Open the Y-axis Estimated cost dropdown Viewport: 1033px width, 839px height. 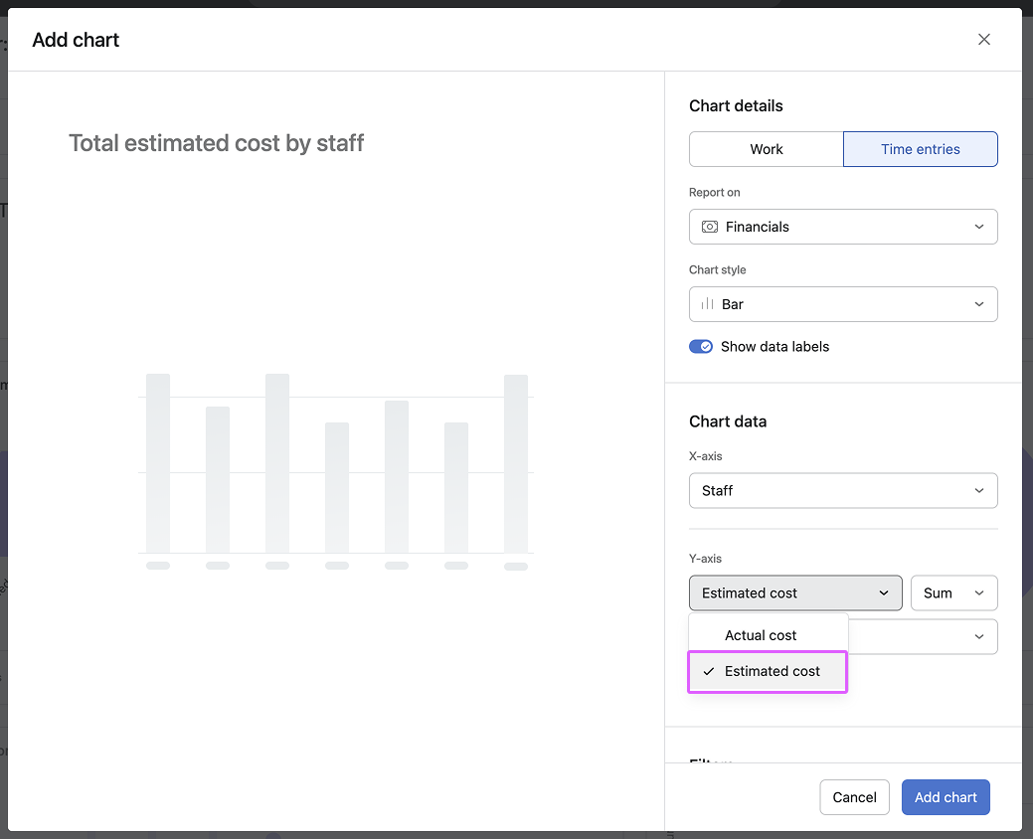795,592
